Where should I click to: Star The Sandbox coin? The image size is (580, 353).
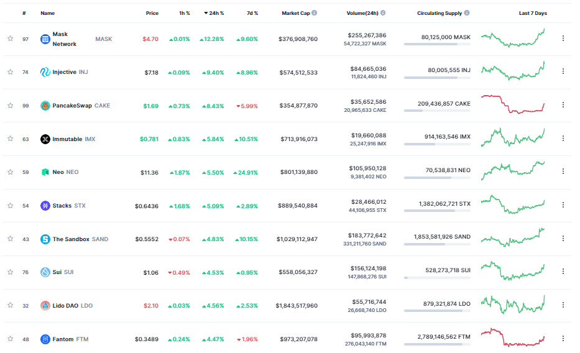11,239
